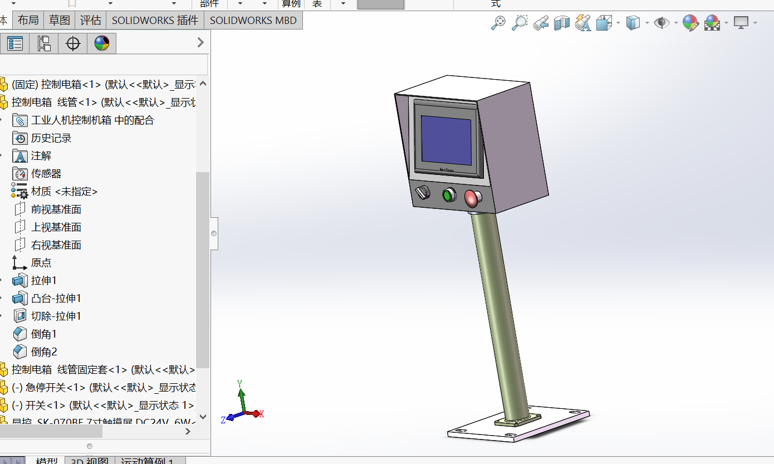Click the feature tree filter input field
This screenshot has width=774, height=464.
pos(104,65)
